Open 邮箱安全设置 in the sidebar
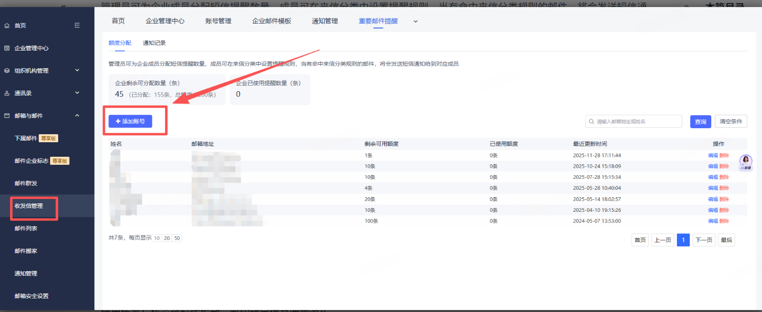The image size is (762, 312). 32,296
